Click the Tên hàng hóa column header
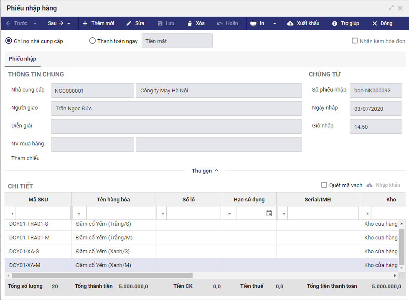Screen dimensions: 409x300 pyautogui.click(x=114, y=200)
